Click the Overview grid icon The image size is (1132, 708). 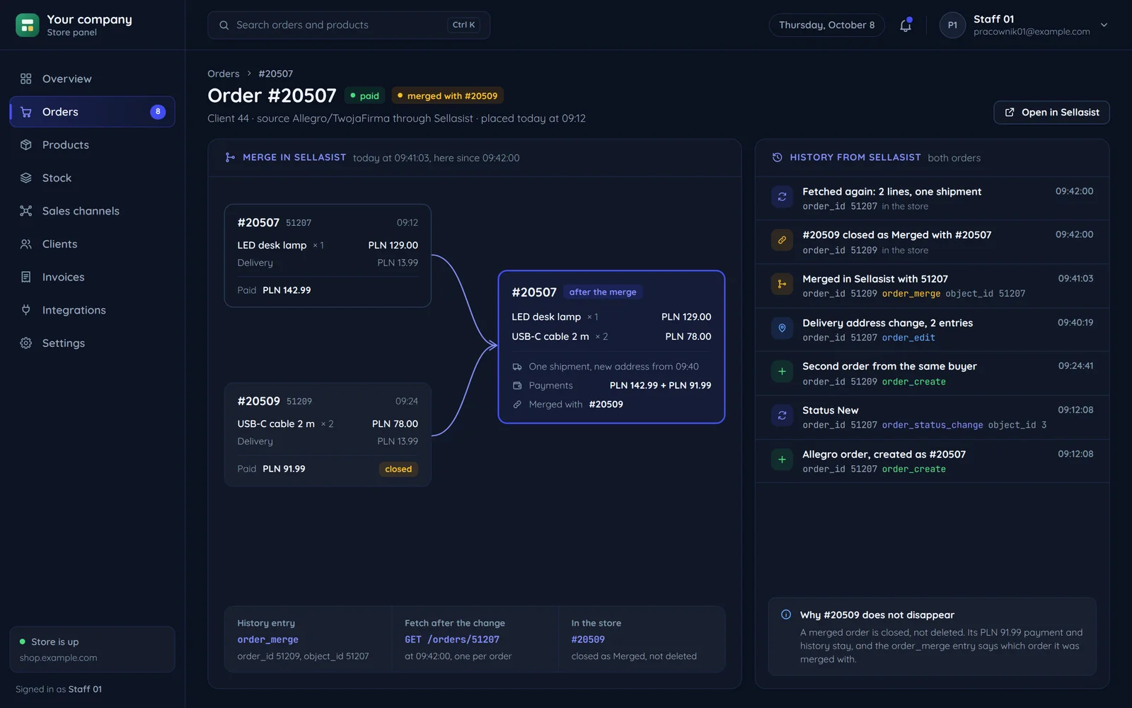[x=26, y=79]
